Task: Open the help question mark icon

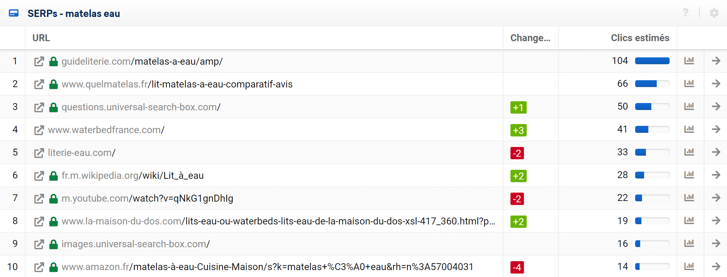Action: point(685,13)
